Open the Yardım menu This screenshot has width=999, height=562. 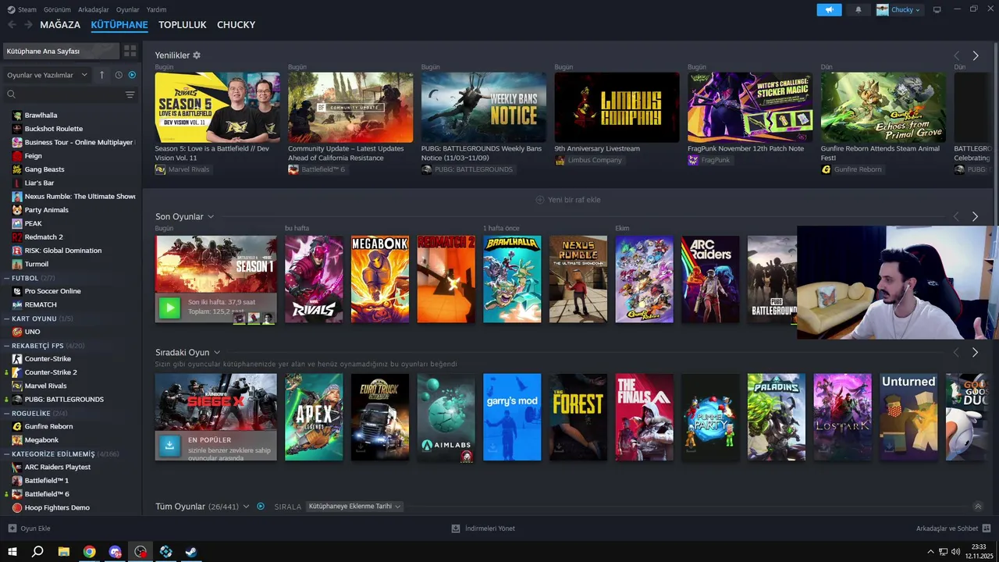click(156, 9)
